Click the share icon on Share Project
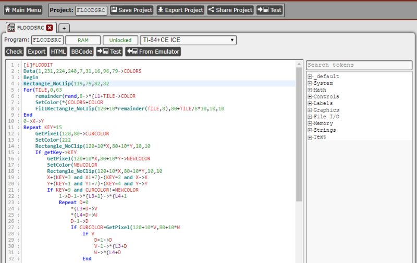The height and width of the screenshot is (263, 417). tap(211, 10)
